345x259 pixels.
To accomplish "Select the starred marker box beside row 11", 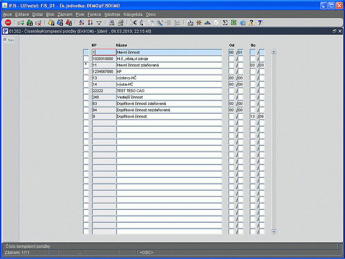I will coord(86,65).
